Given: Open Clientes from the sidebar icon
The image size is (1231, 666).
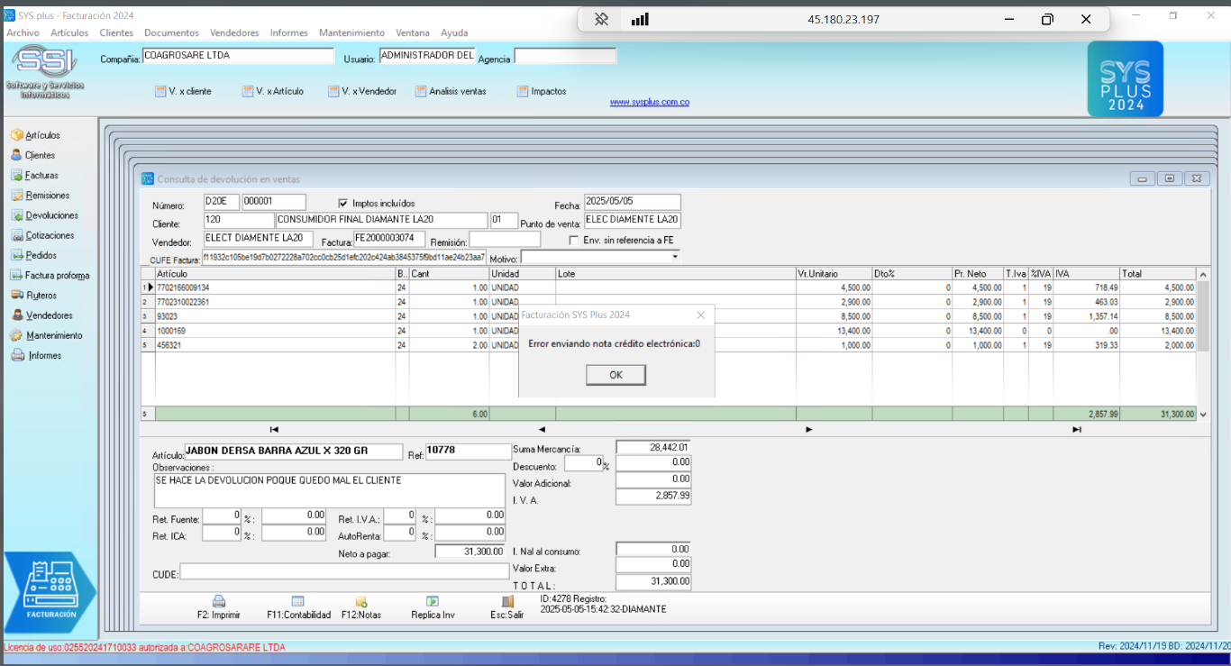Looking at the screenshot, I should [x=16, y=155].
